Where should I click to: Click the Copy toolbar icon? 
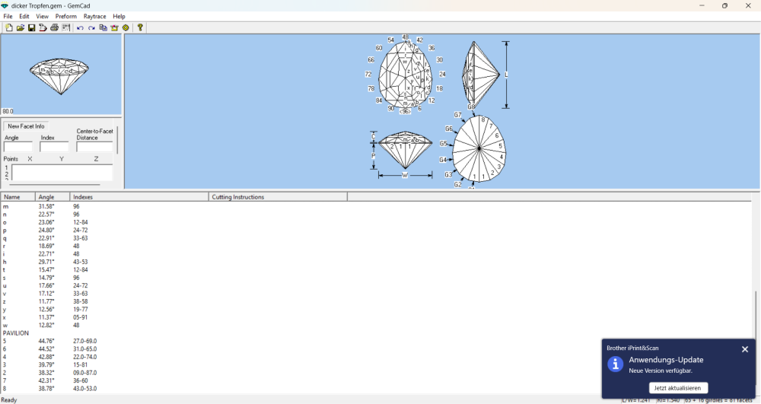(x=103, y=28)
